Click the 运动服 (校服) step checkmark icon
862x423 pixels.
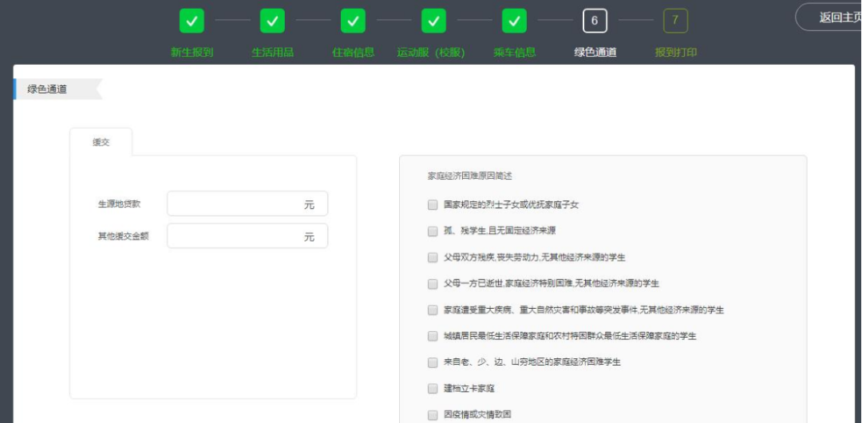click(x=433, y=22)
